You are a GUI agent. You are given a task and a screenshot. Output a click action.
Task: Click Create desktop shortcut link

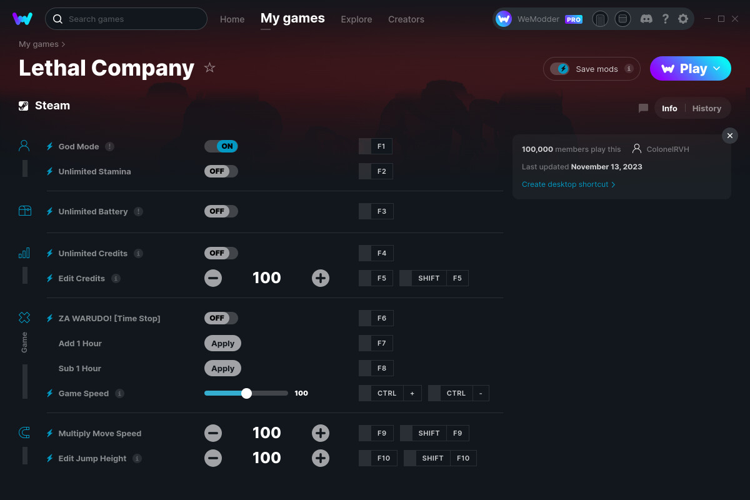tap(569, 184)
